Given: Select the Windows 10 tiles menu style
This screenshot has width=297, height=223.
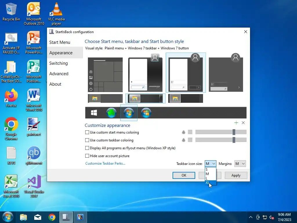Looking at the screenshot, I should [105, 75].
